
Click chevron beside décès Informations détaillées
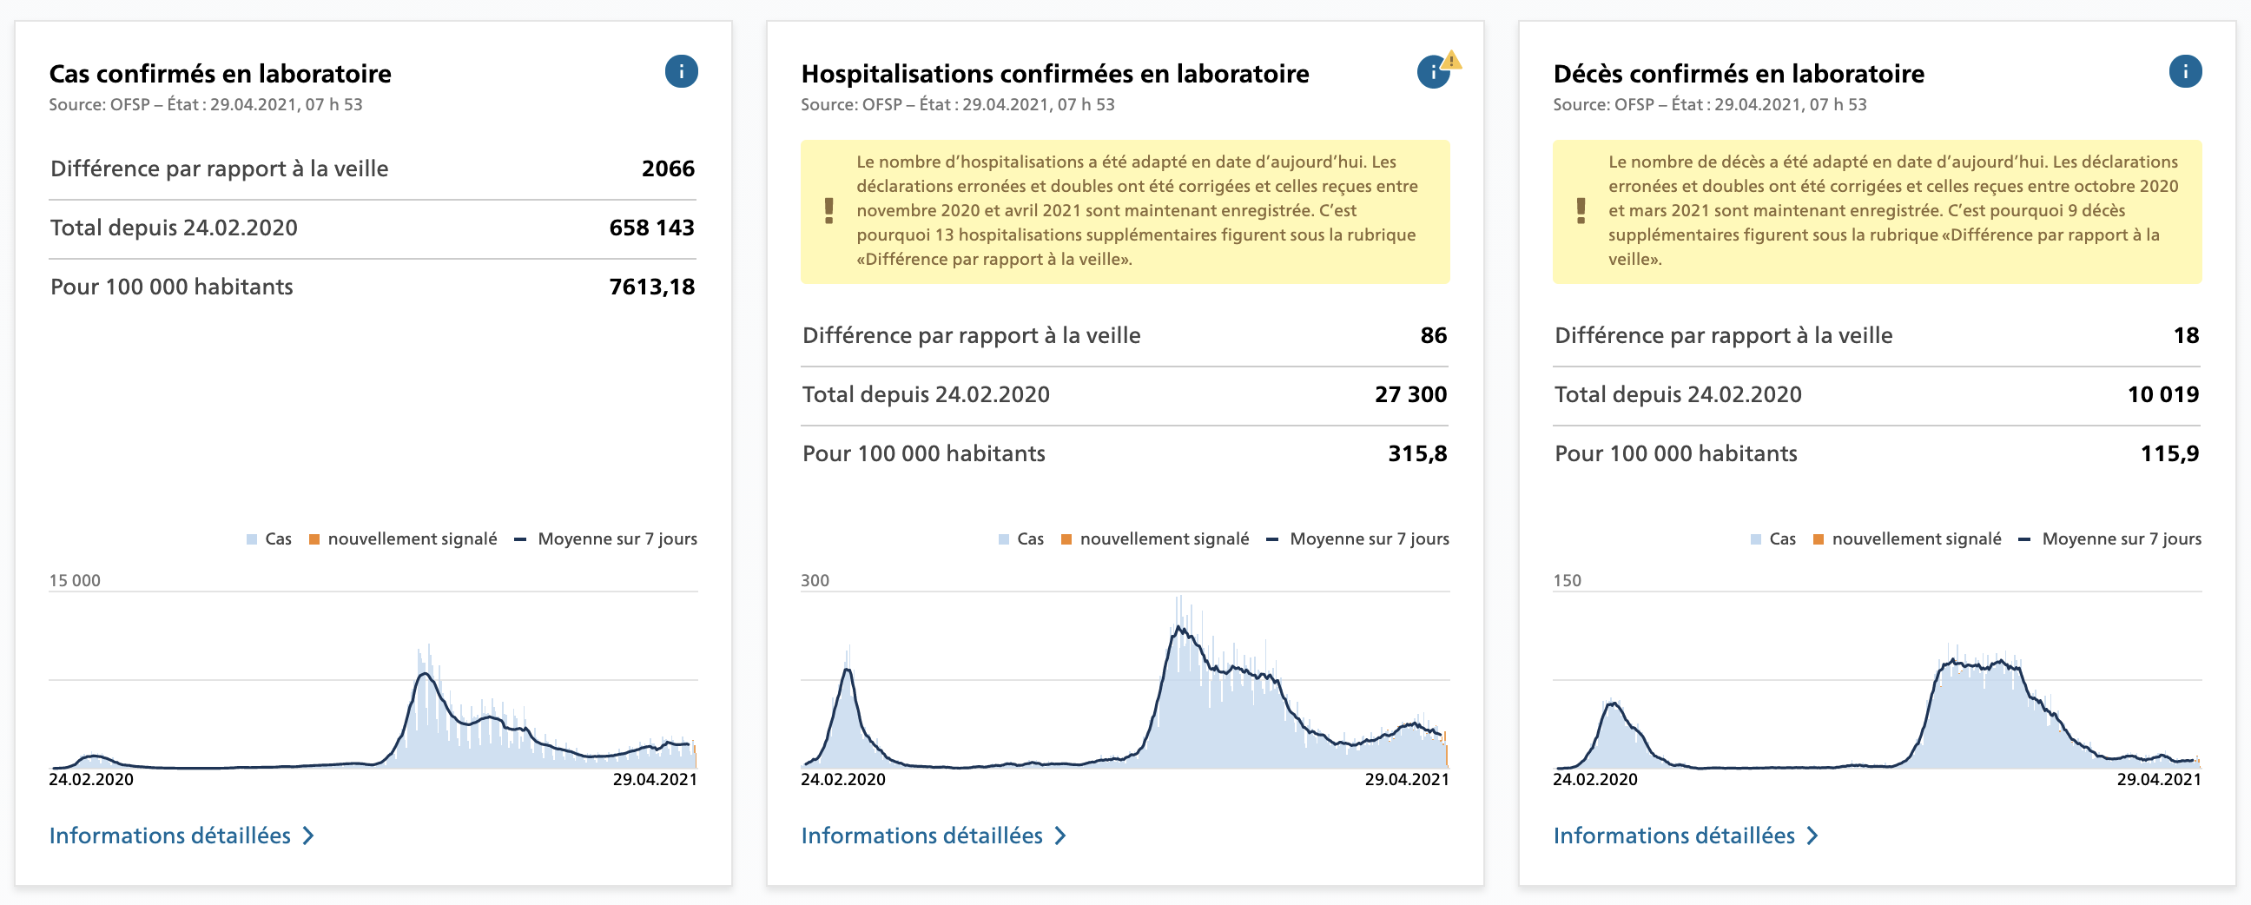pyautogui.click(x=1813, y=836)
